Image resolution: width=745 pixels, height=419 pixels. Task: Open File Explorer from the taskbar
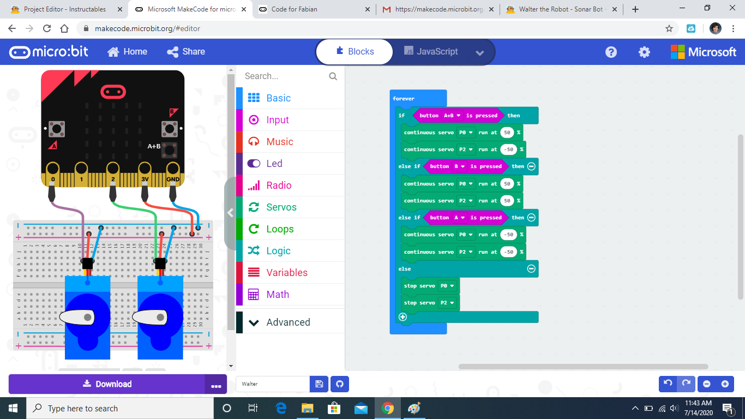click(x=308, y=408)
